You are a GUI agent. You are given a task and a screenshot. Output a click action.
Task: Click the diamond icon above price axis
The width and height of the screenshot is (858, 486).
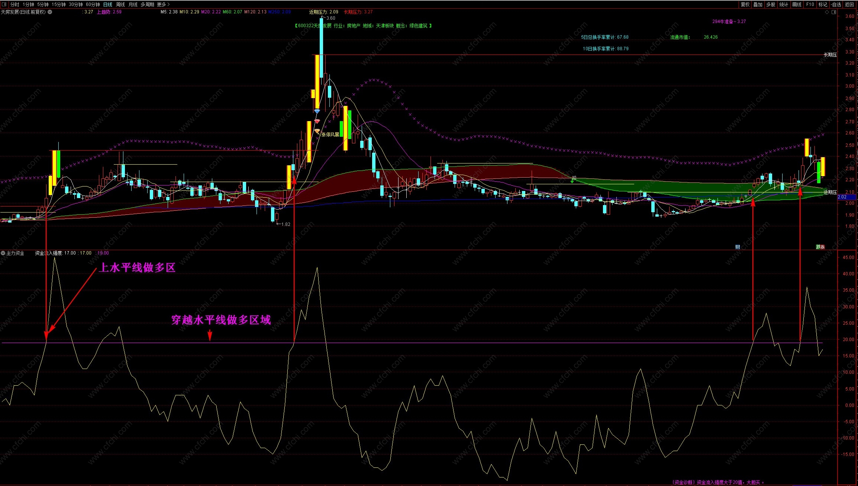click(x=827, y=12)
